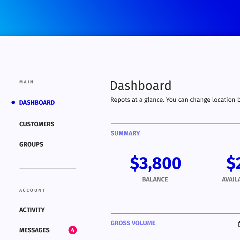Click the blue dot beside DASHBOARD

click(x=13, y=102)
